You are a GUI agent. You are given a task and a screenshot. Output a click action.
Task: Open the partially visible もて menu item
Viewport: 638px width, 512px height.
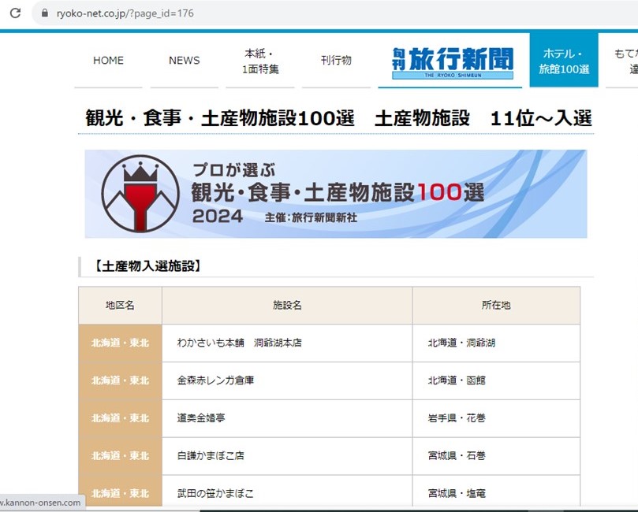[x=622, y=61]
